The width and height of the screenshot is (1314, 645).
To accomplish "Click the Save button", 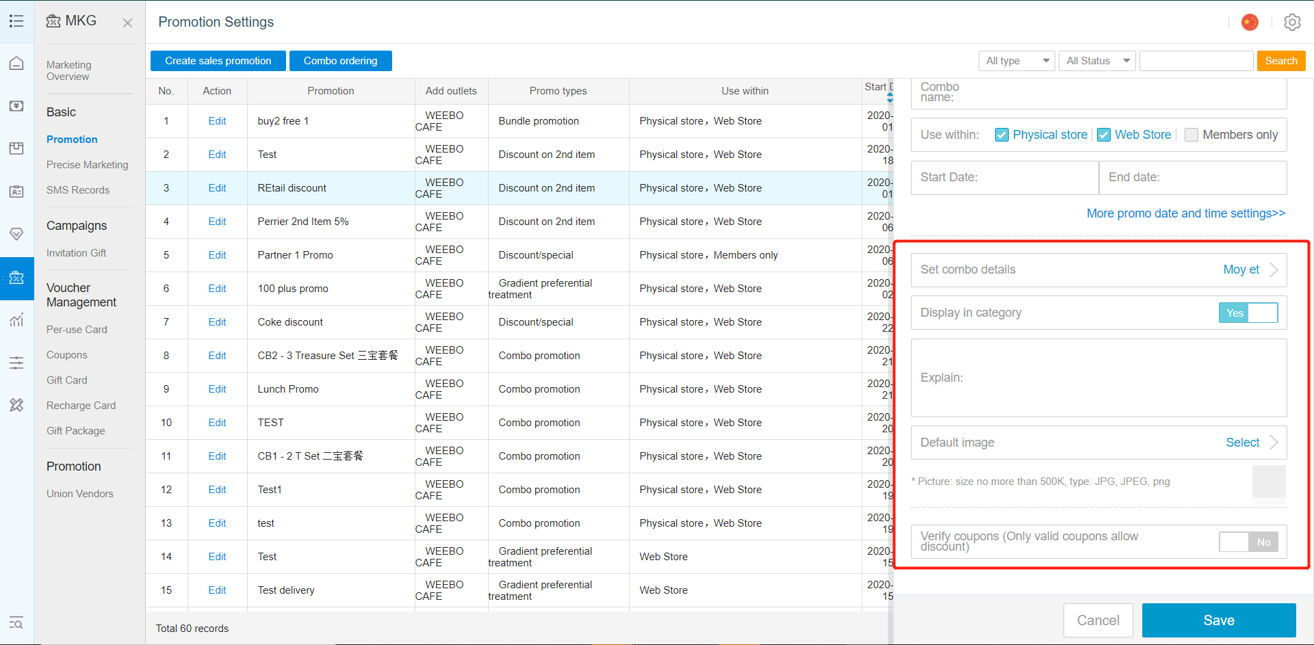I will 1219,620.
